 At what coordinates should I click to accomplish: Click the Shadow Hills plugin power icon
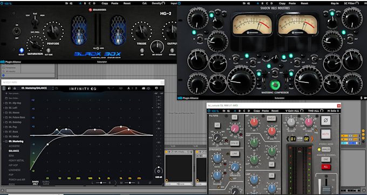click(x=179, y=4)
